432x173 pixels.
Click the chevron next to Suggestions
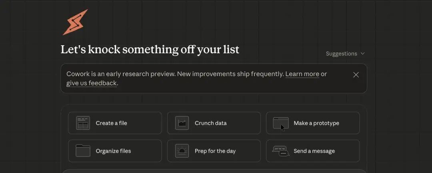coord(363,54)
